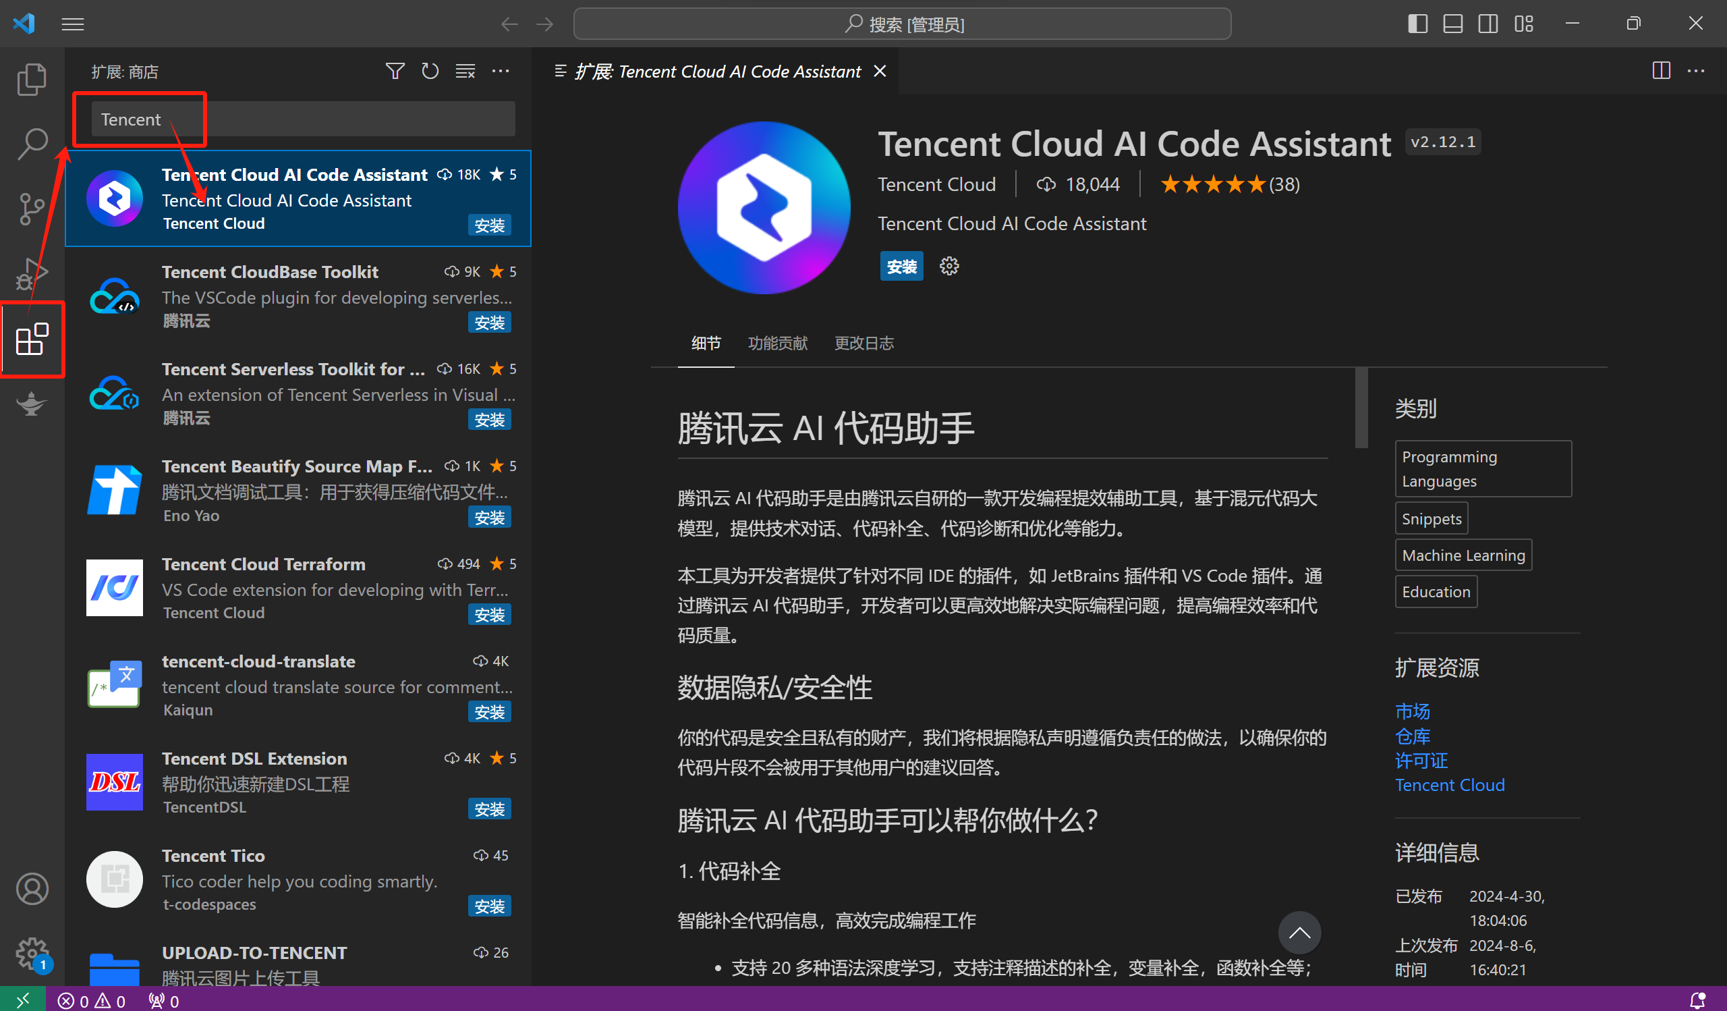Image resolution: width=1727 pixels, height=1011 pixels.
Task: Filter extensions with the funnel icon
Action: [395, 72]
